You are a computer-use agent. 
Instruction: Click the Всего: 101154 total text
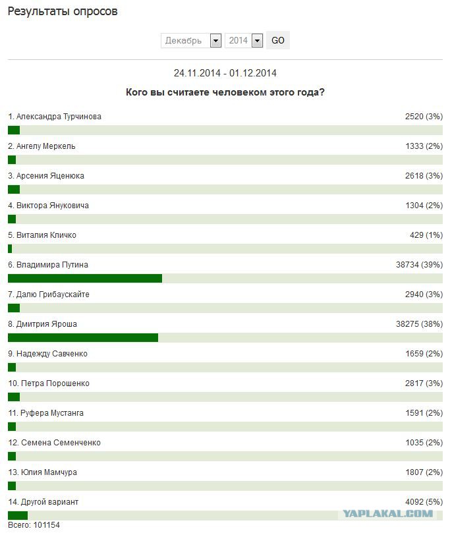pyautogui.click(x=34, y=525)
